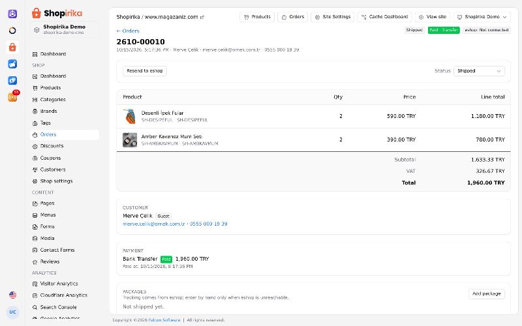Screen dimensions: 522x326
Task: Open Discounts in the sidebar
Action: (x=52, y=146)
